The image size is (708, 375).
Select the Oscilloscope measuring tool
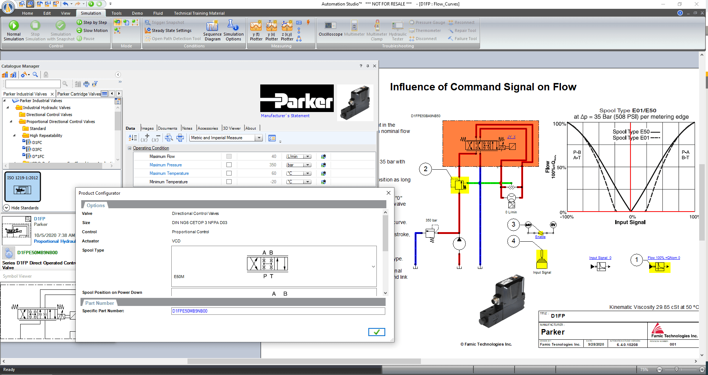pyautogui.click(x=330, y=29)
